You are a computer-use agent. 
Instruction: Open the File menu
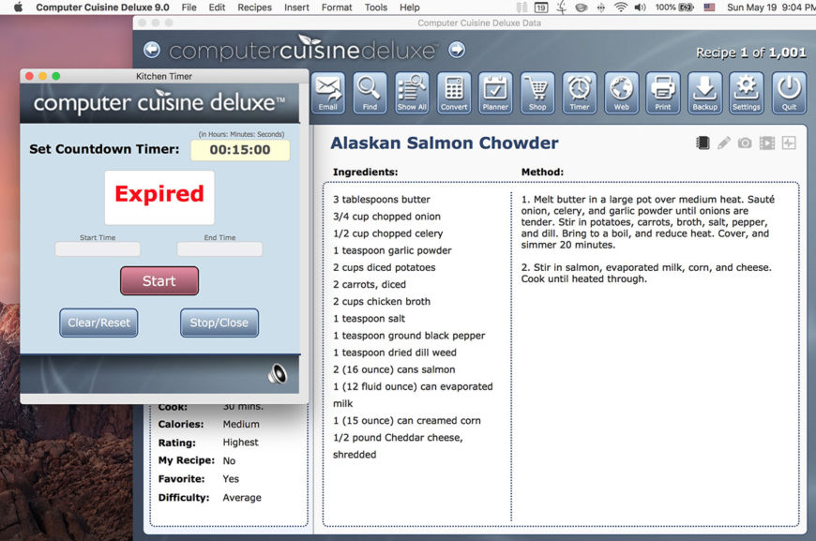pyautogui.click(x=189, y=8)
